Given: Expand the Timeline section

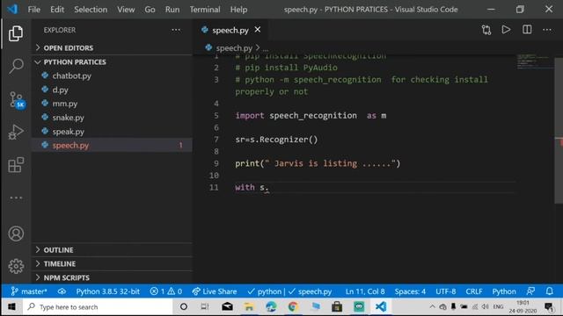Looking at the screenshot, I should pos(112,263).
